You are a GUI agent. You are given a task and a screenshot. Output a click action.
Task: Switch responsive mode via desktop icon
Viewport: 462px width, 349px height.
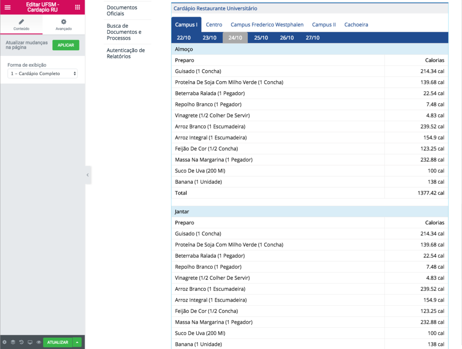coord(30,342)
